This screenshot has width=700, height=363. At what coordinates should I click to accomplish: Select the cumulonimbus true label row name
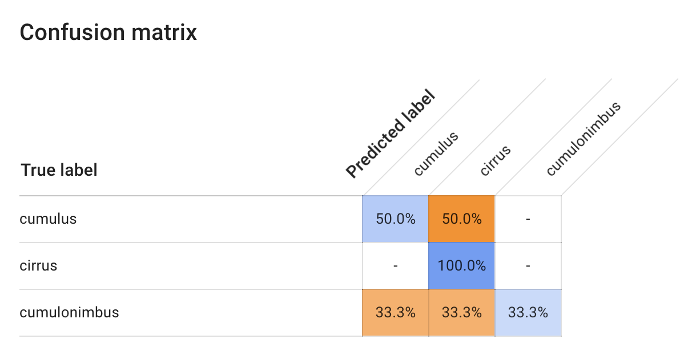(x=69, y=313)
